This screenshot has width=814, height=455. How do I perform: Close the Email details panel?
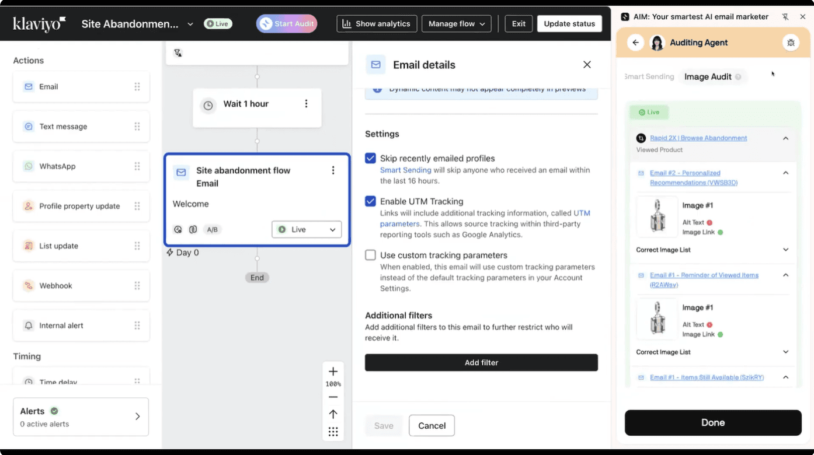point(587,65)
